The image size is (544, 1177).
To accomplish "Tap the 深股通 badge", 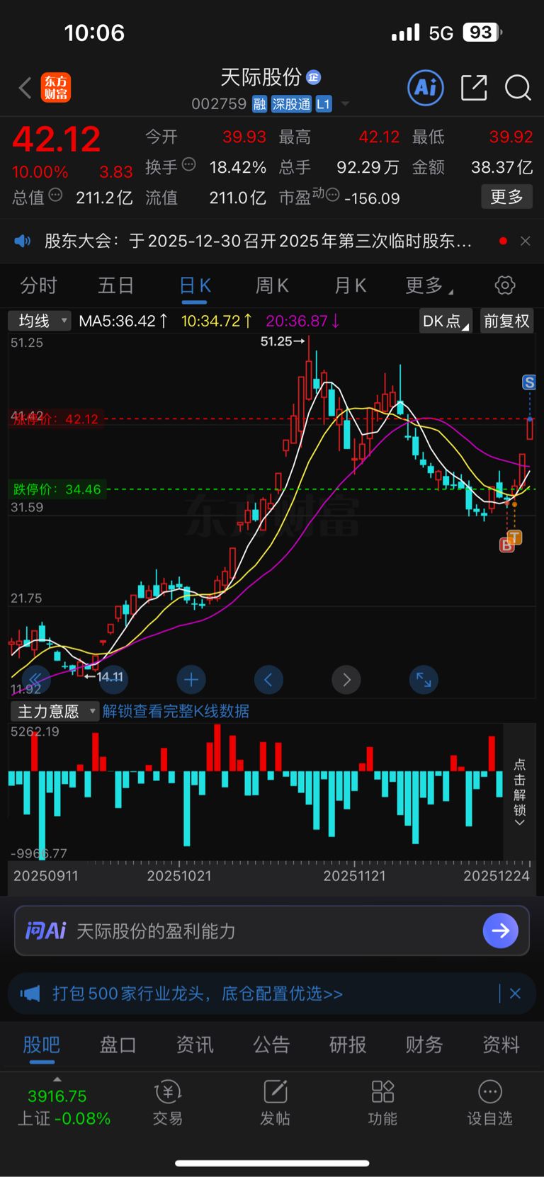I will click(291, 104).
